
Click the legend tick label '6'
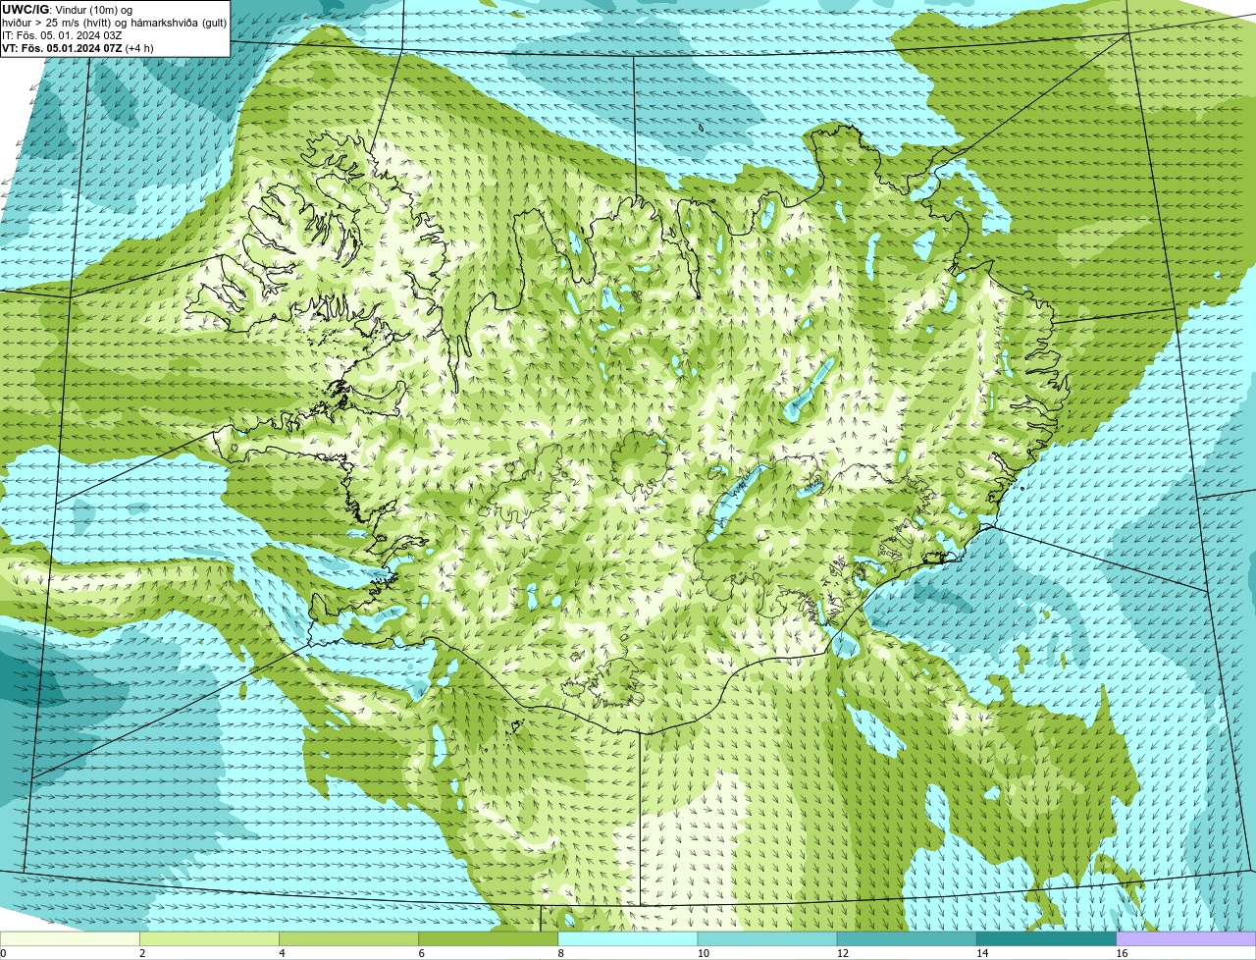click(421, 953)
